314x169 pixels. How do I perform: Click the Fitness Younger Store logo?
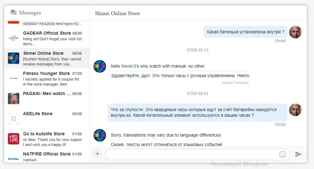pyautogui.click(x=14, y=78)
